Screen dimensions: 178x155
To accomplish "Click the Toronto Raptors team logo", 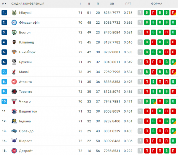I will tap(14, 92).
